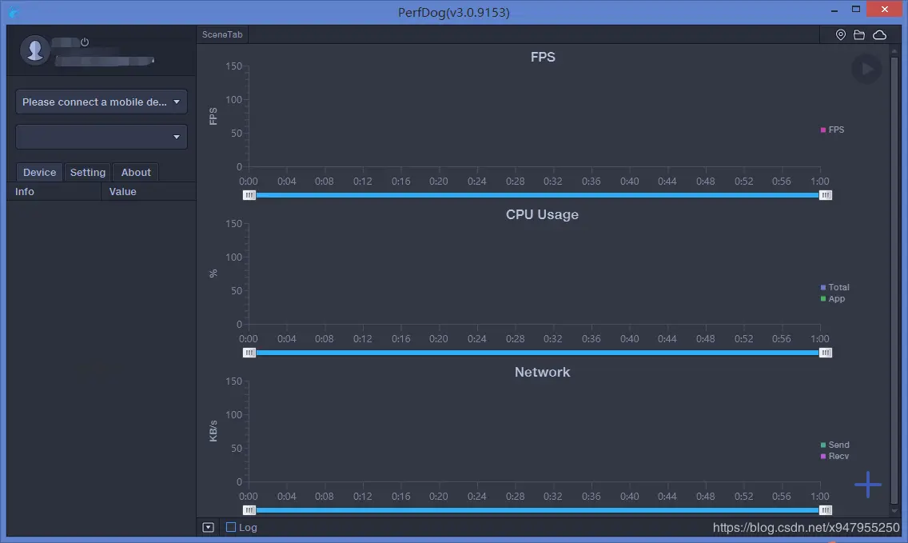Open the cloud upload icon
908x543 pixels.
[879, 34]
